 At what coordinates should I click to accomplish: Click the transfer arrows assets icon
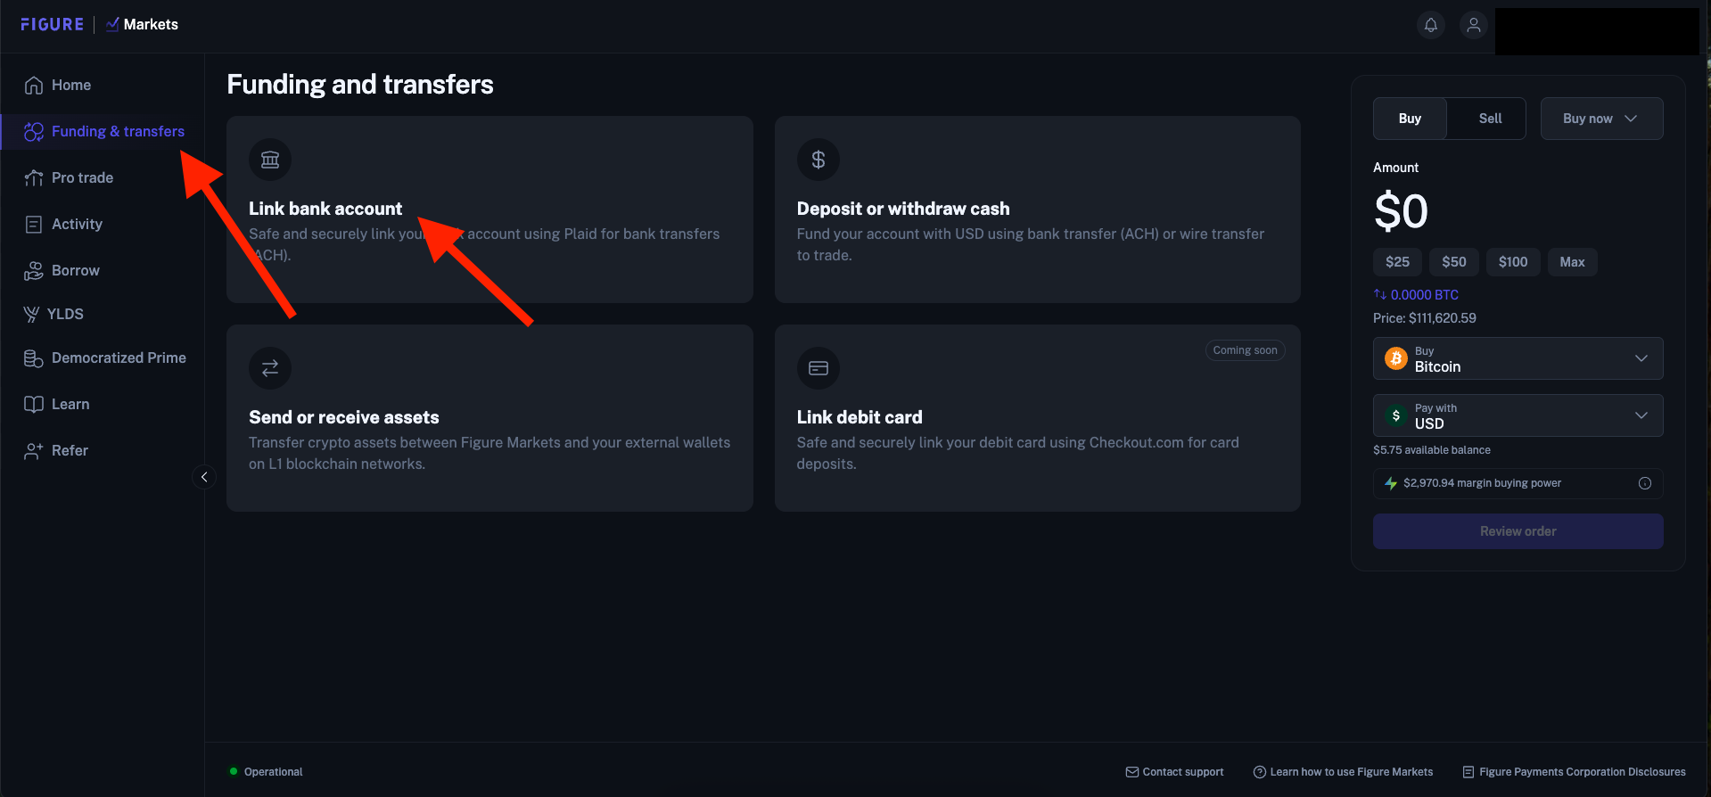click(x=270, y=368)
